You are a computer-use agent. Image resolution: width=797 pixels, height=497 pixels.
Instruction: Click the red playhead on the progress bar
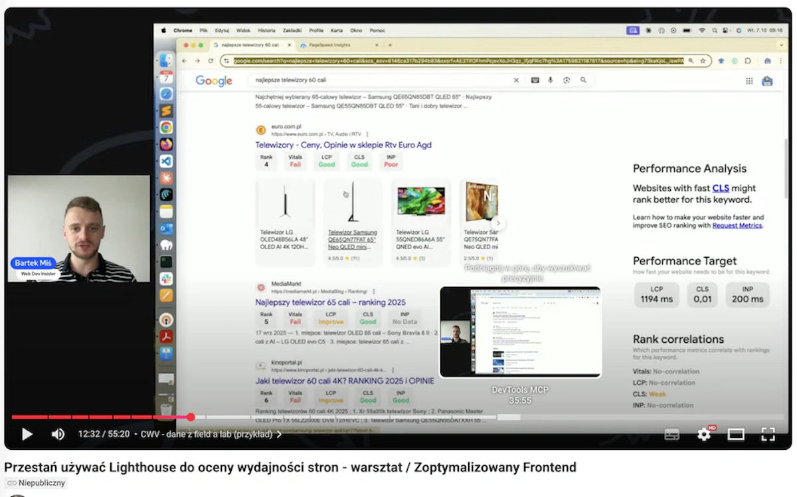pos(191,417)
